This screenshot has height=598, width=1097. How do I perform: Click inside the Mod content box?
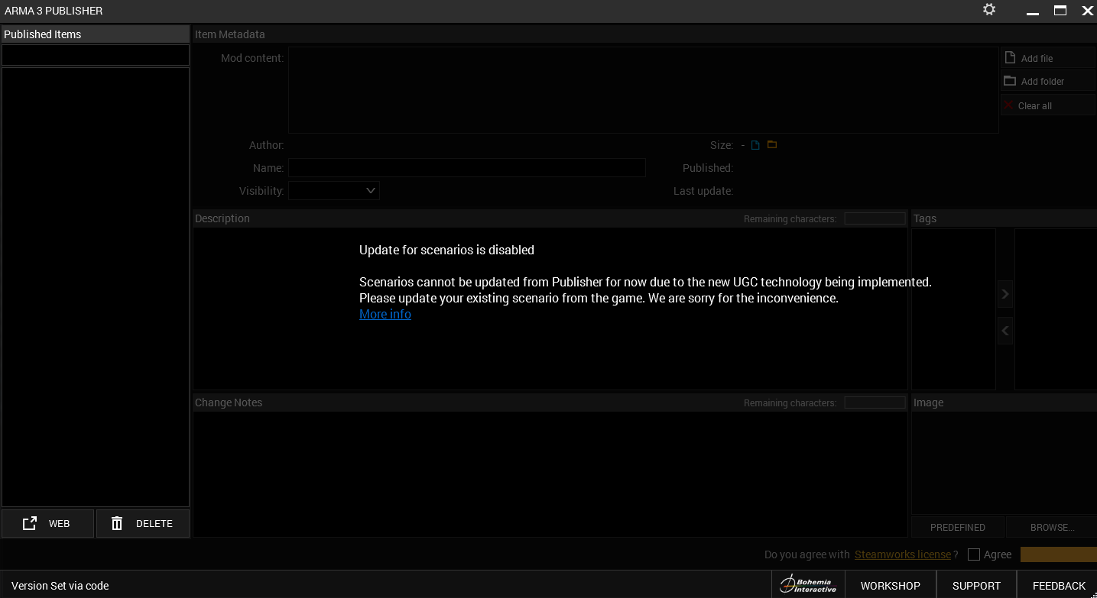click(x=644, y=90)
